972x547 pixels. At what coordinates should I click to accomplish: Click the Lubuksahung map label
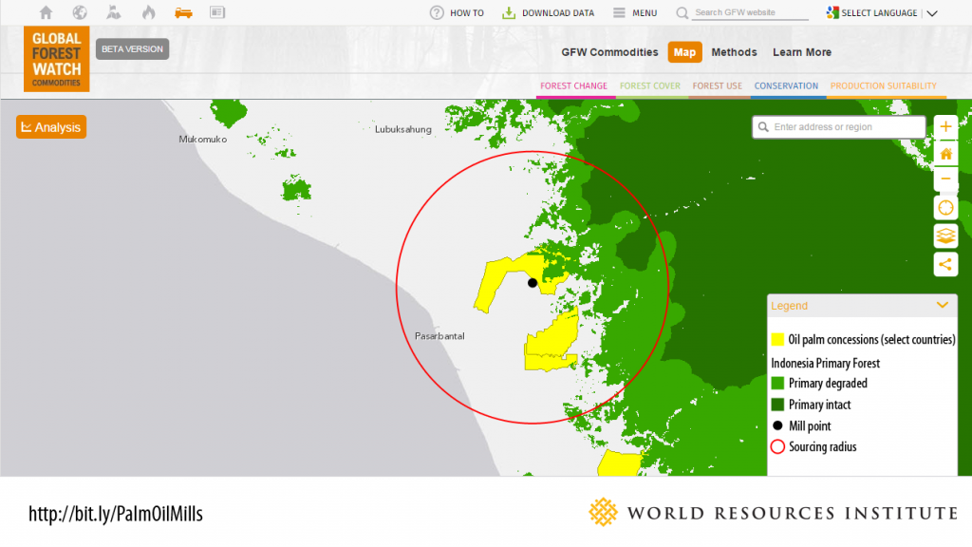click(402, 129)
